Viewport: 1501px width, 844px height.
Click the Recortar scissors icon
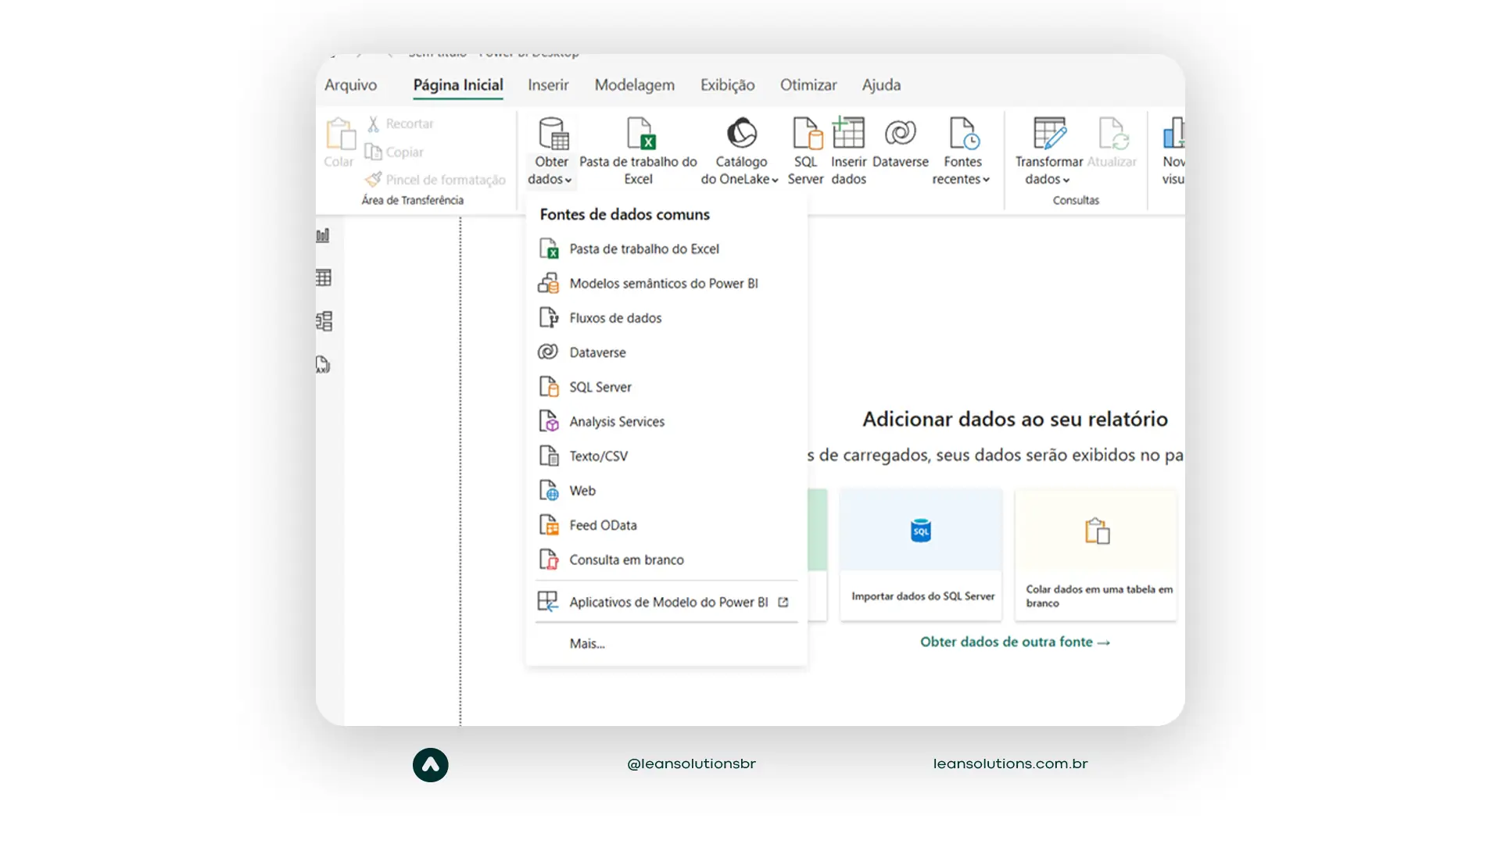(373, 123)
